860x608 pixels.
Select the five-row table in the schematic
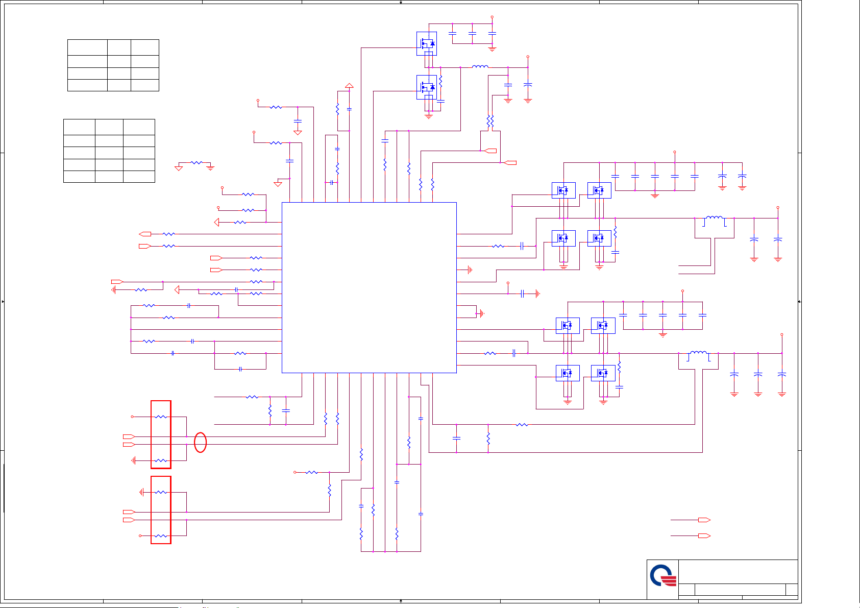109,151
